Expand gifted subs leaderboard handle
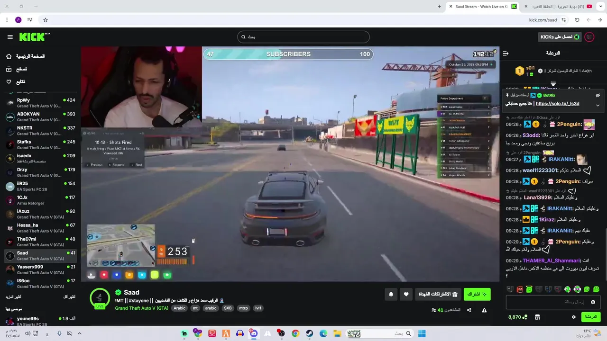 point(553,84)
